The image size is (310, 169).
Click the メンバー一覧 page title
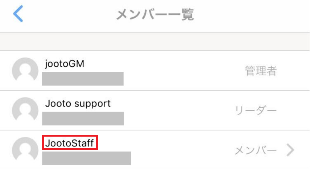coord(155,14)
